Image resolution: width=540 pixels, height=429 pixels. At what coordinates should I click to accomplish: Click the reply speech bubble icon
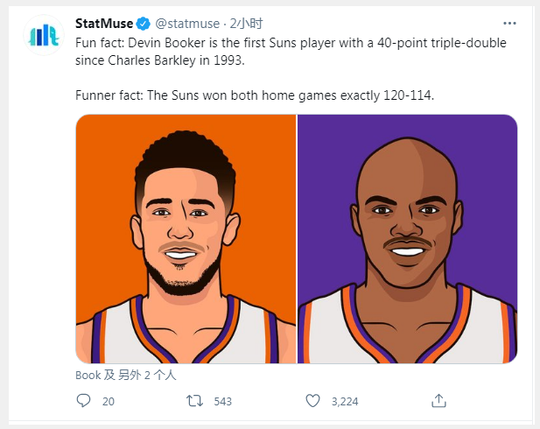(84, 401)
